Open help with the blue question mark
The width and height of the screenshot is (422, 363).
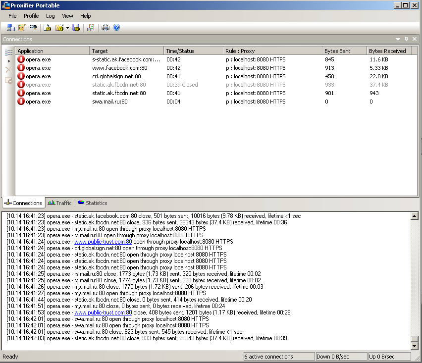[x=116, y=27]
